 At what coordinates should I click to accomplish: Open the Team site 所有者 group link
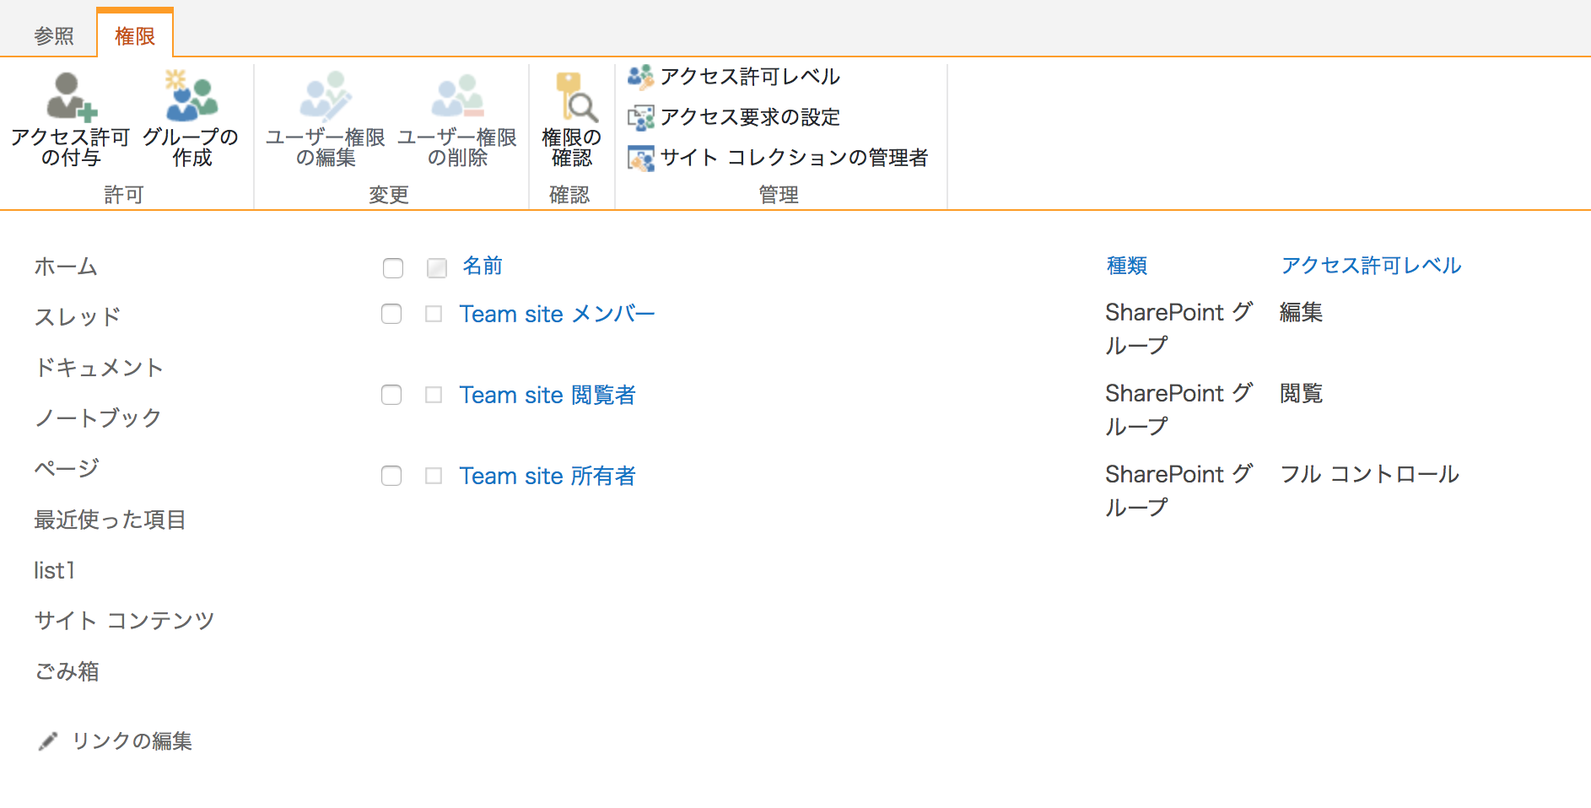click(x=547, y=476)
